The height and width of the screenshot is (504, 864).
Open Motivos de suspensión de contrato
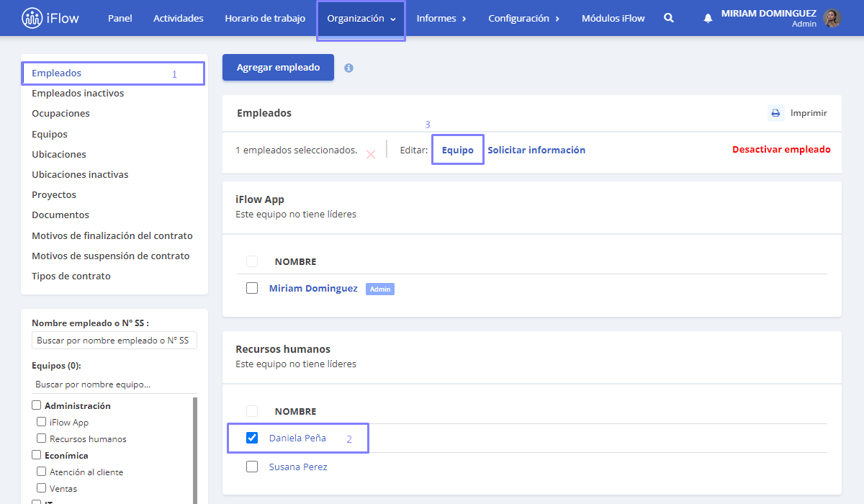click(x=111, y=256)
